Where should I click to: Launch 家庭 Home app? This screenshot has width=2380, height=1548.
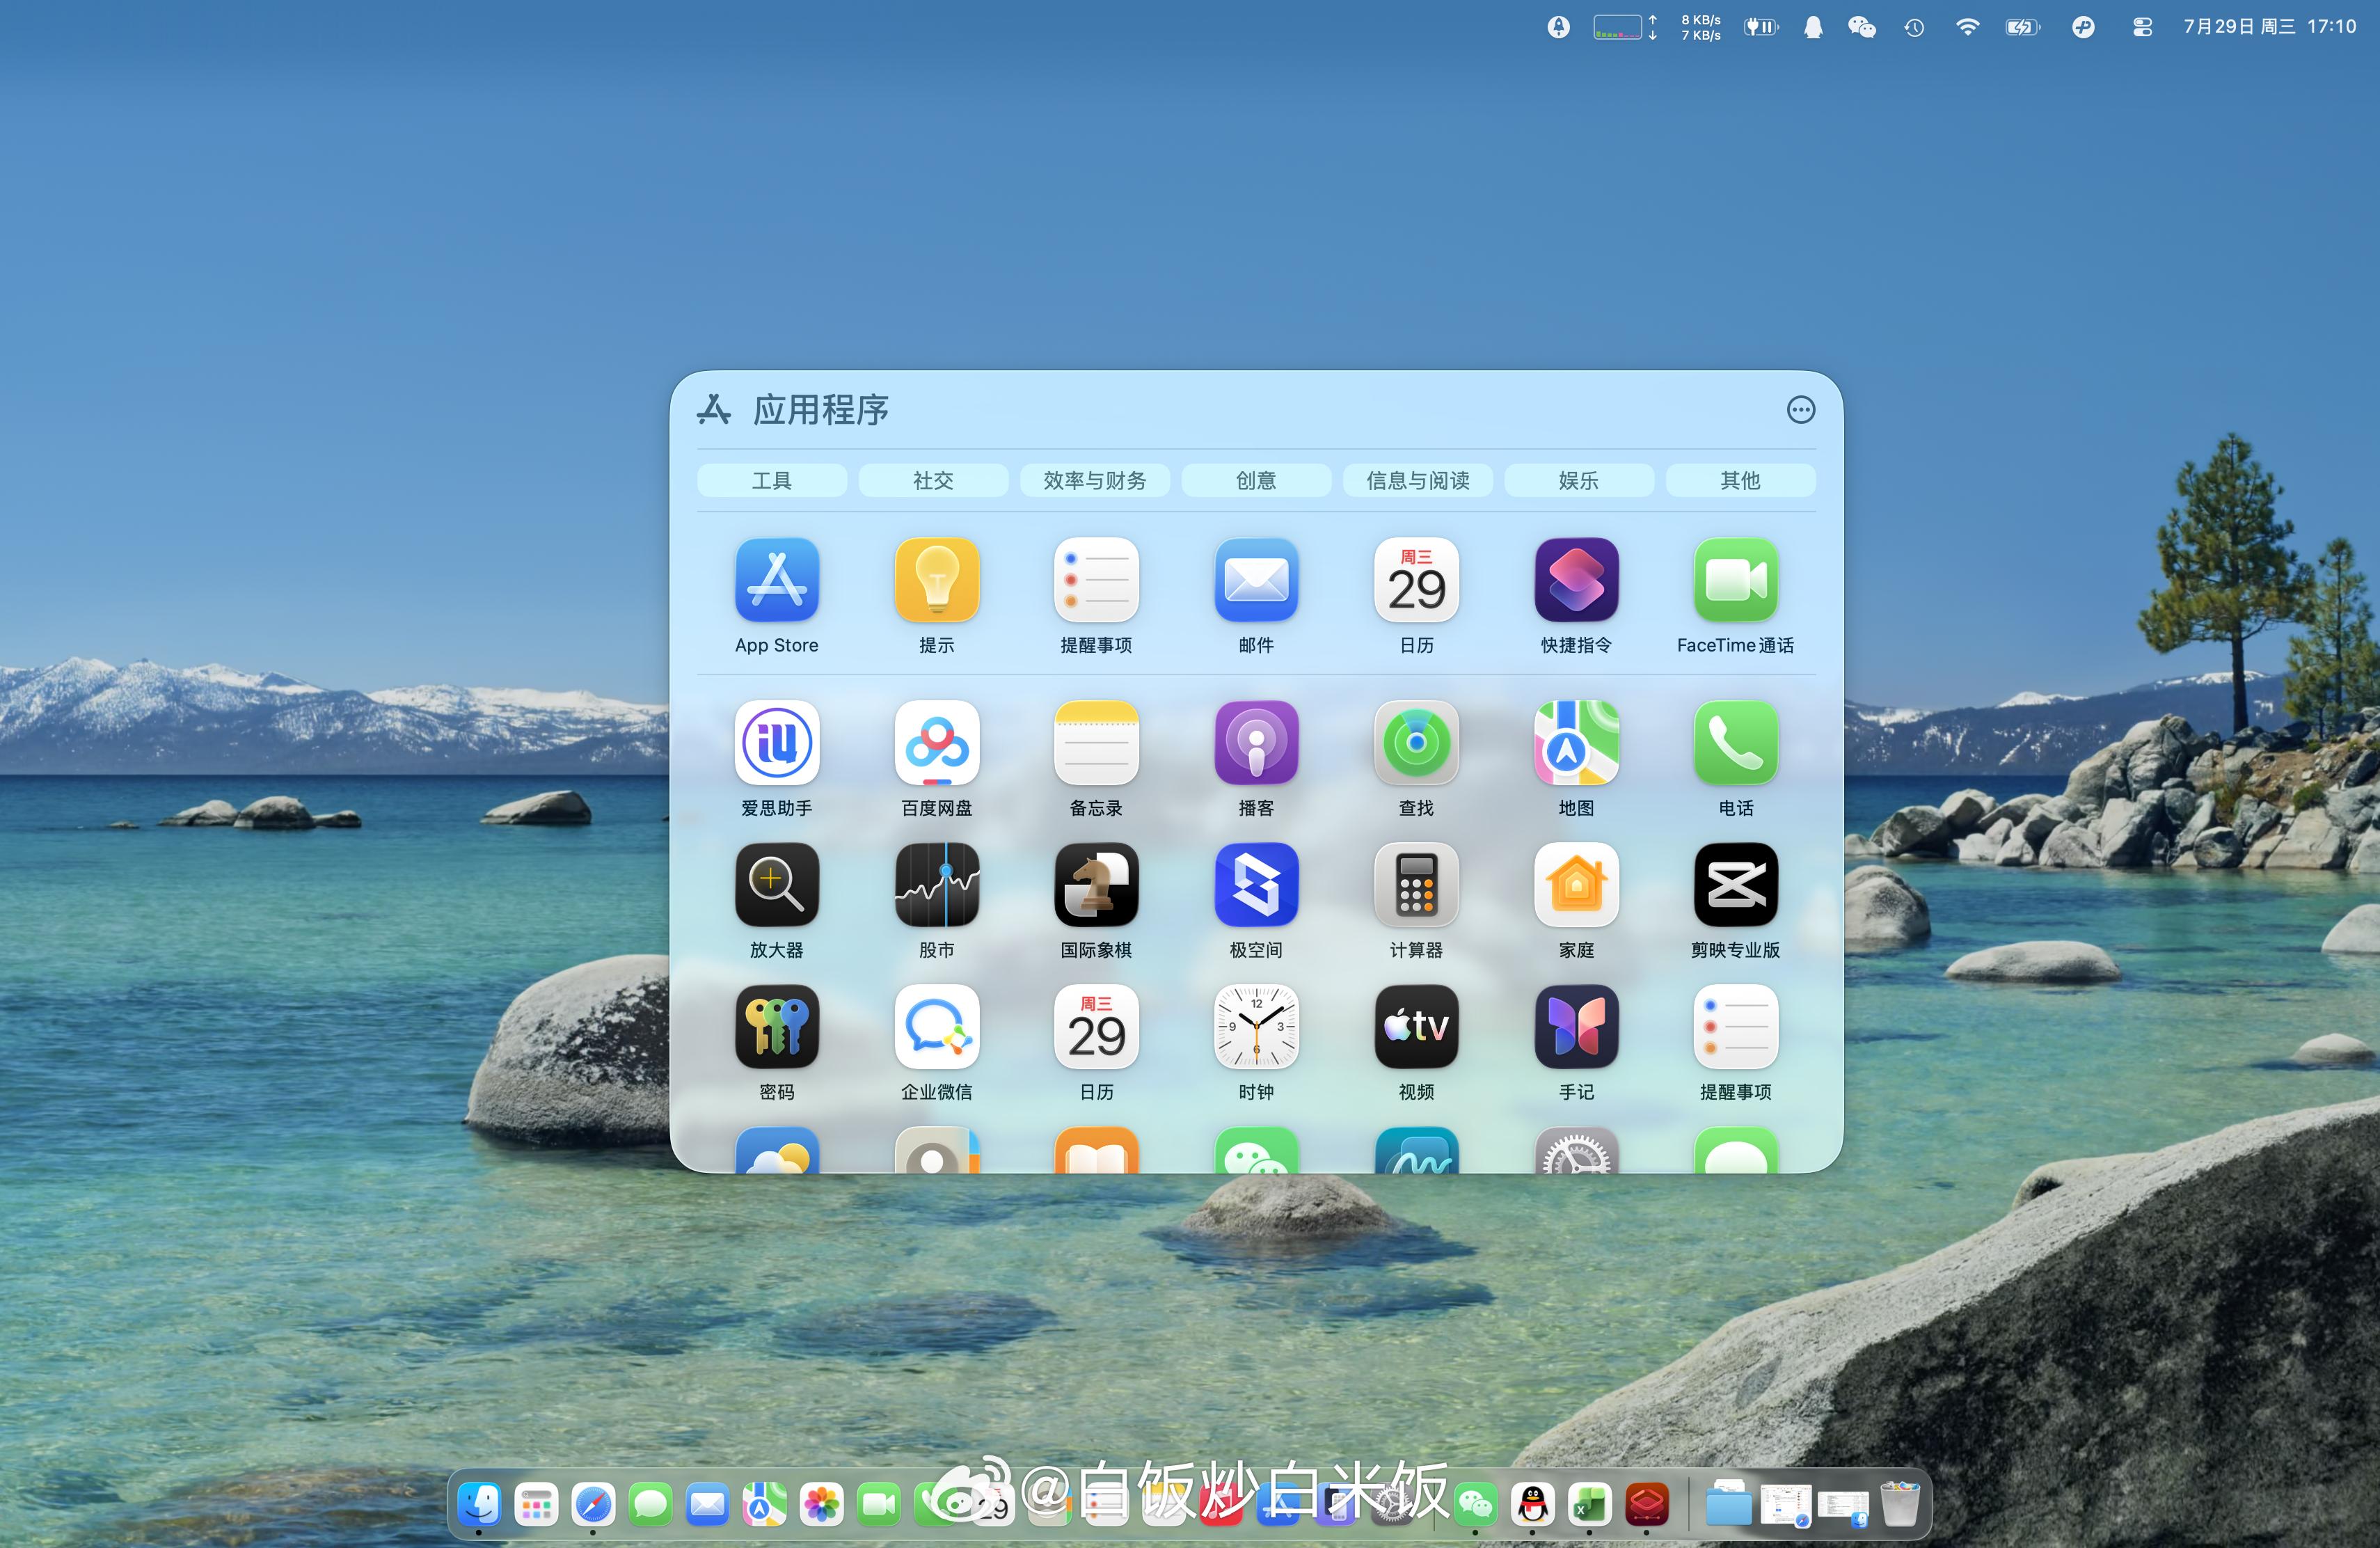point(1576,885)
